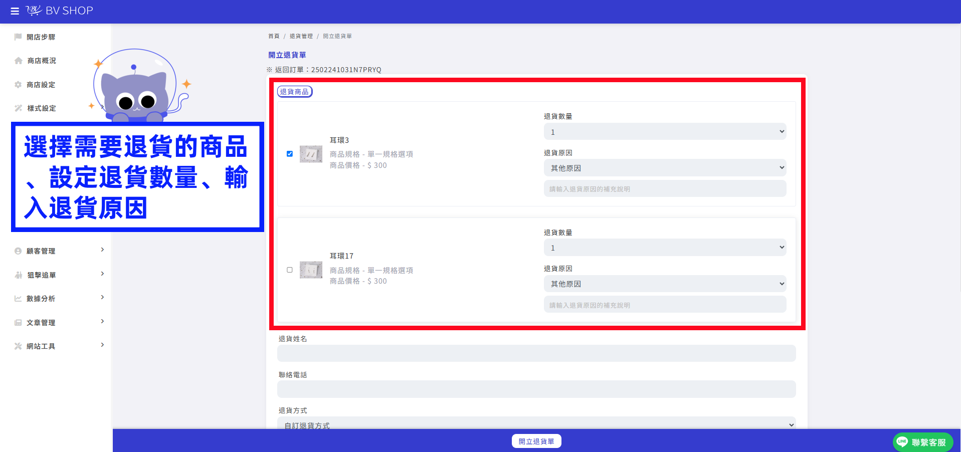Click the icon beside 狙擊追單
The image size is (961, 452).
pos(19,275)
